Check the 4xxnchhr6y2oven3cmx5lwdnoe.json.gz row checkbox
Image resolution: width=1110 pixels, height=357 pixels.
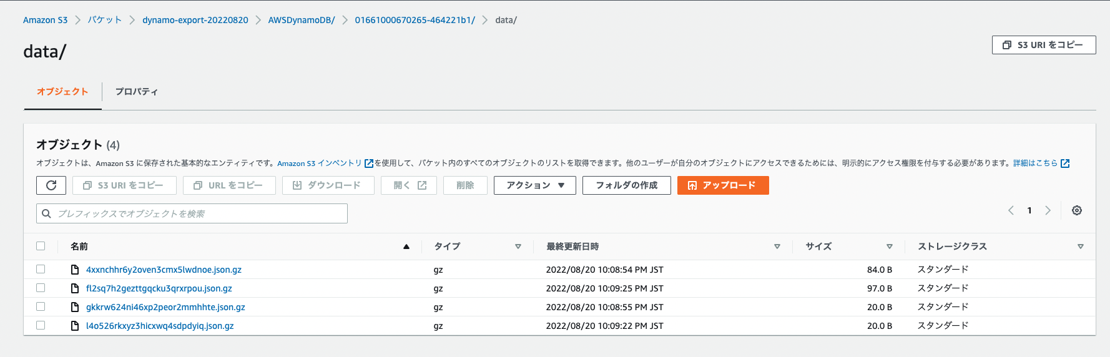(41, 269)
